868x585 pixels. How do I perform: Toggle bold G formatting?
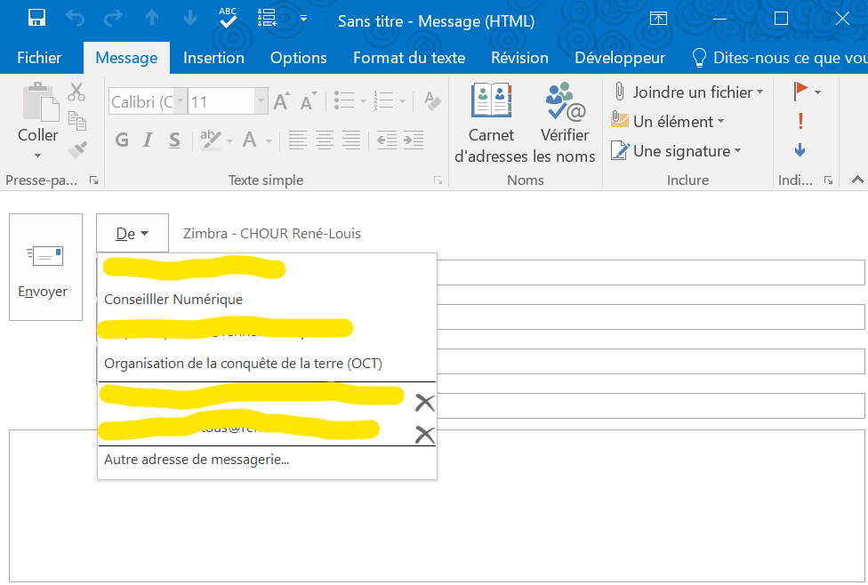coord(122,140)
